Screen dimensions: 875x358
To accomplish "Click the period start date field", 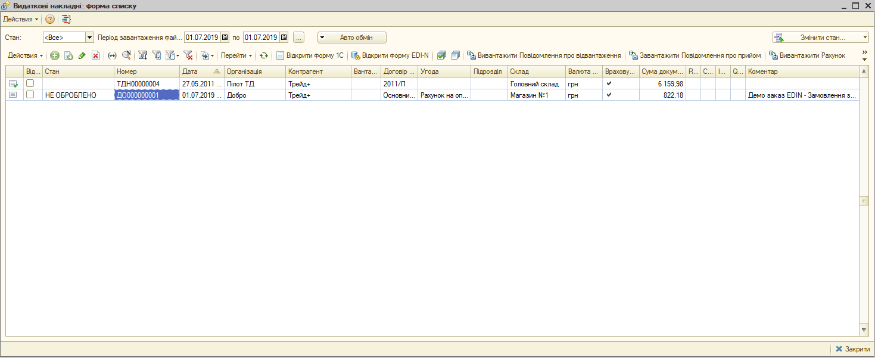I will (x=203, y=38).
